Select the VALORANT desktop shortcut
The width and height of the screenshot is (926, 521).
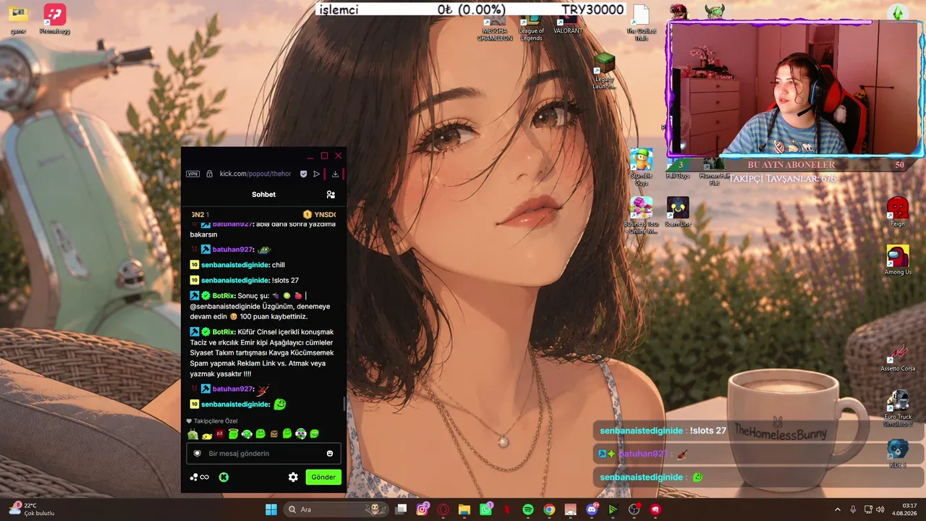[568, 24]
